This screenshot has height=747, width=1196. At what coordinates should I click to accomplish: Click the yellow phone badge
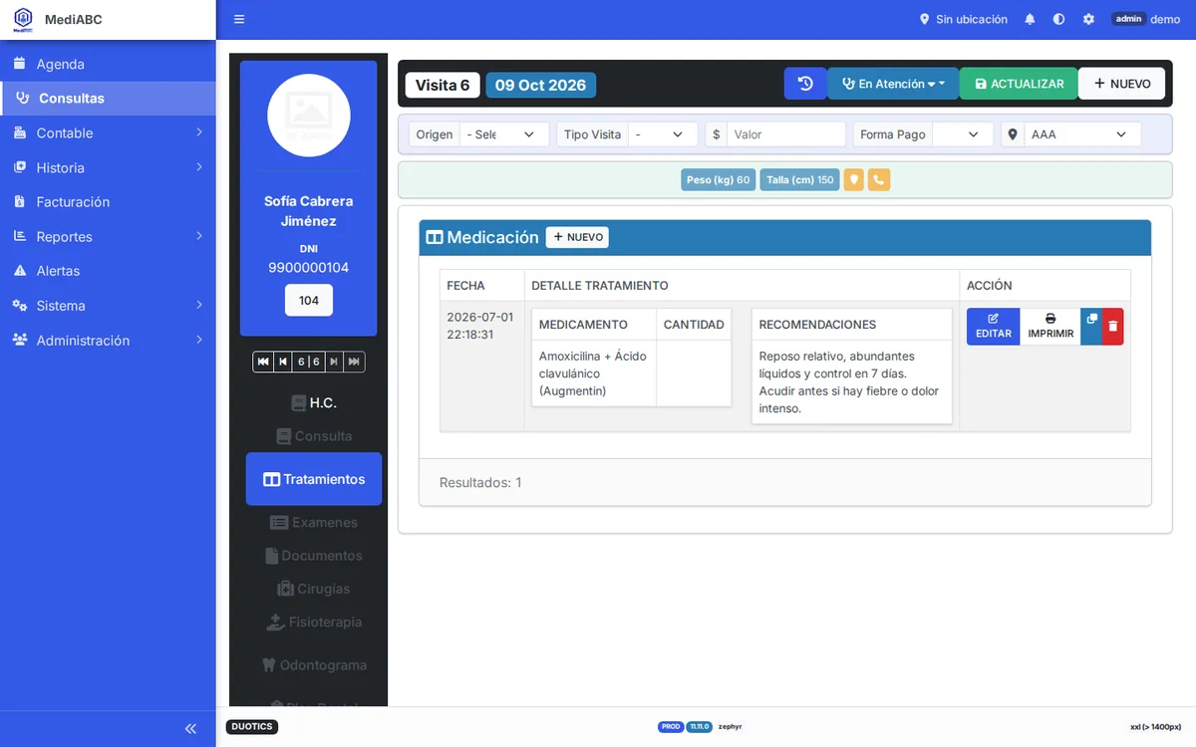pos(878,180)
